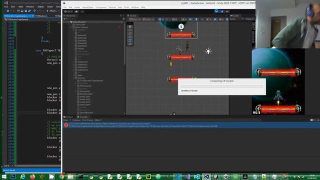Collapse Main Camera in Hierarchy
This screenshot has width=320, height=180.
coord(71,27)
